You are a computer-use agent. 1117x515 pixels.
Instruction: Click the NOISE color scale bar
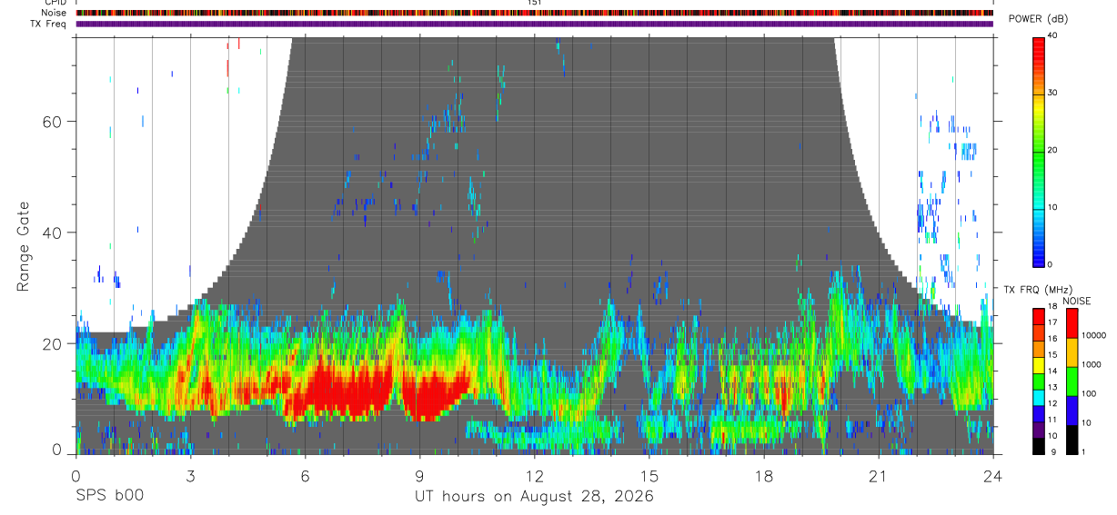[x=1072, y=381]
